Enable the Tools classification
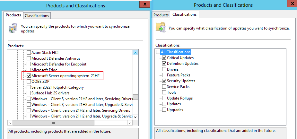Viewport: 297px width, 139px height. 164,92
